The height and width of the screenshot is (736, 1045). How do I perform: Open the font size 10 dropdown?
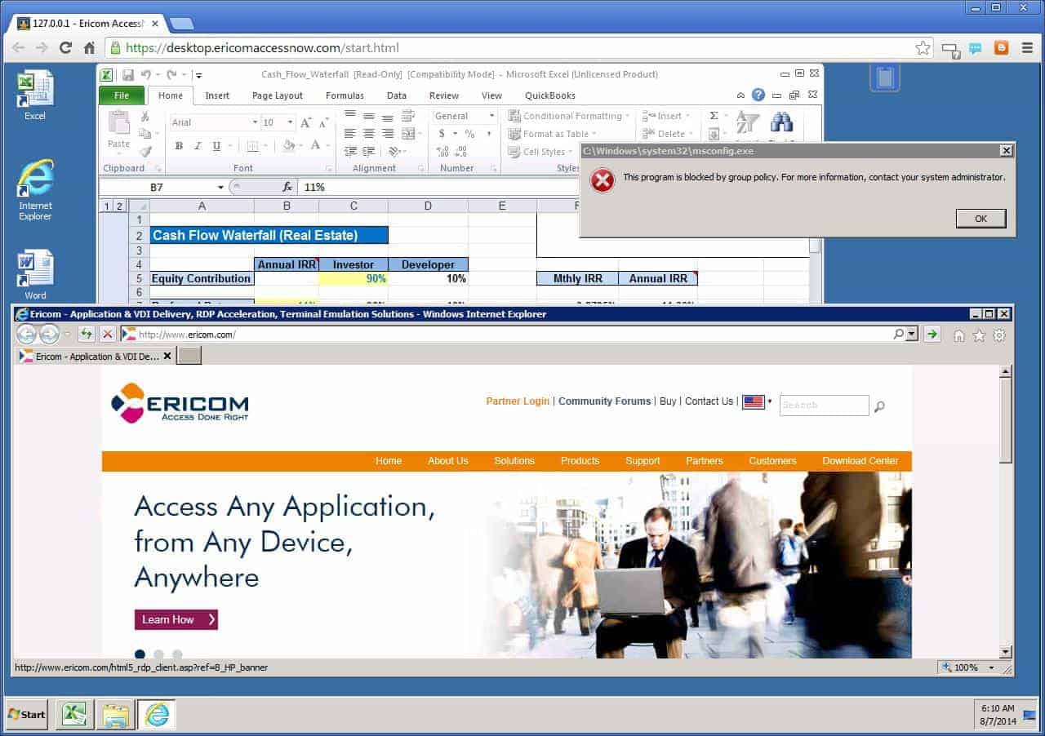pyautogui.click(x=290, y=122)
